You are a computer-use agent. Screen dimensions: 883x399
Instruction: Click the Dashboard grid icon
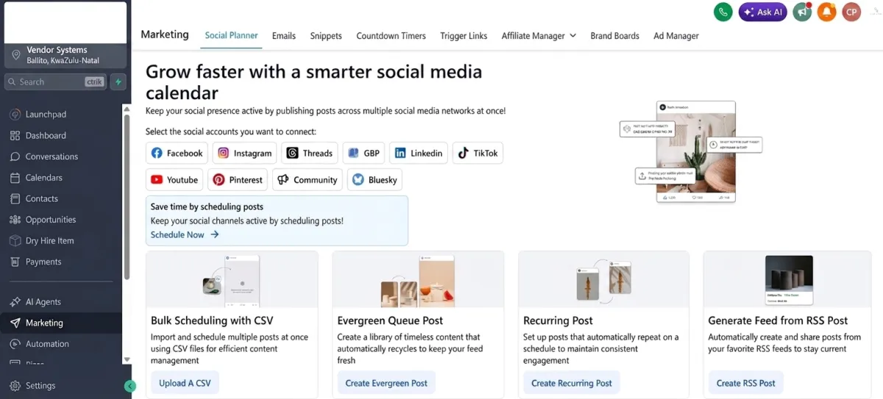click(15, 136)
